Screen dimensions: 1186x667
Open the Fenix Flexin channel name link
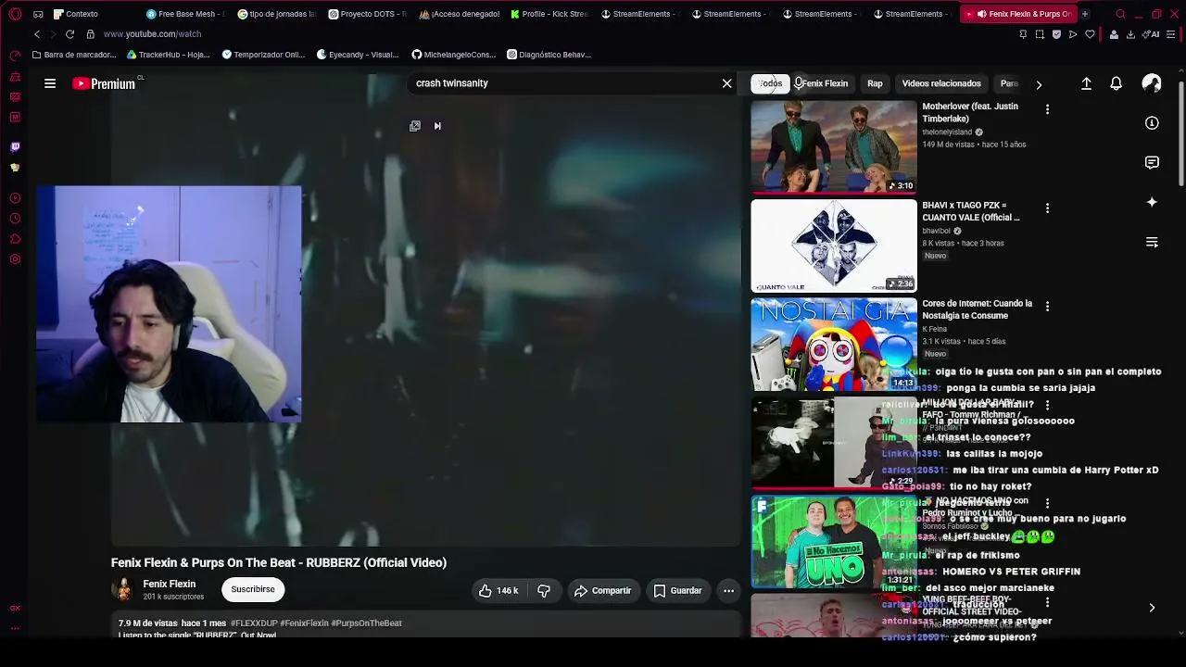coord(169,585)
